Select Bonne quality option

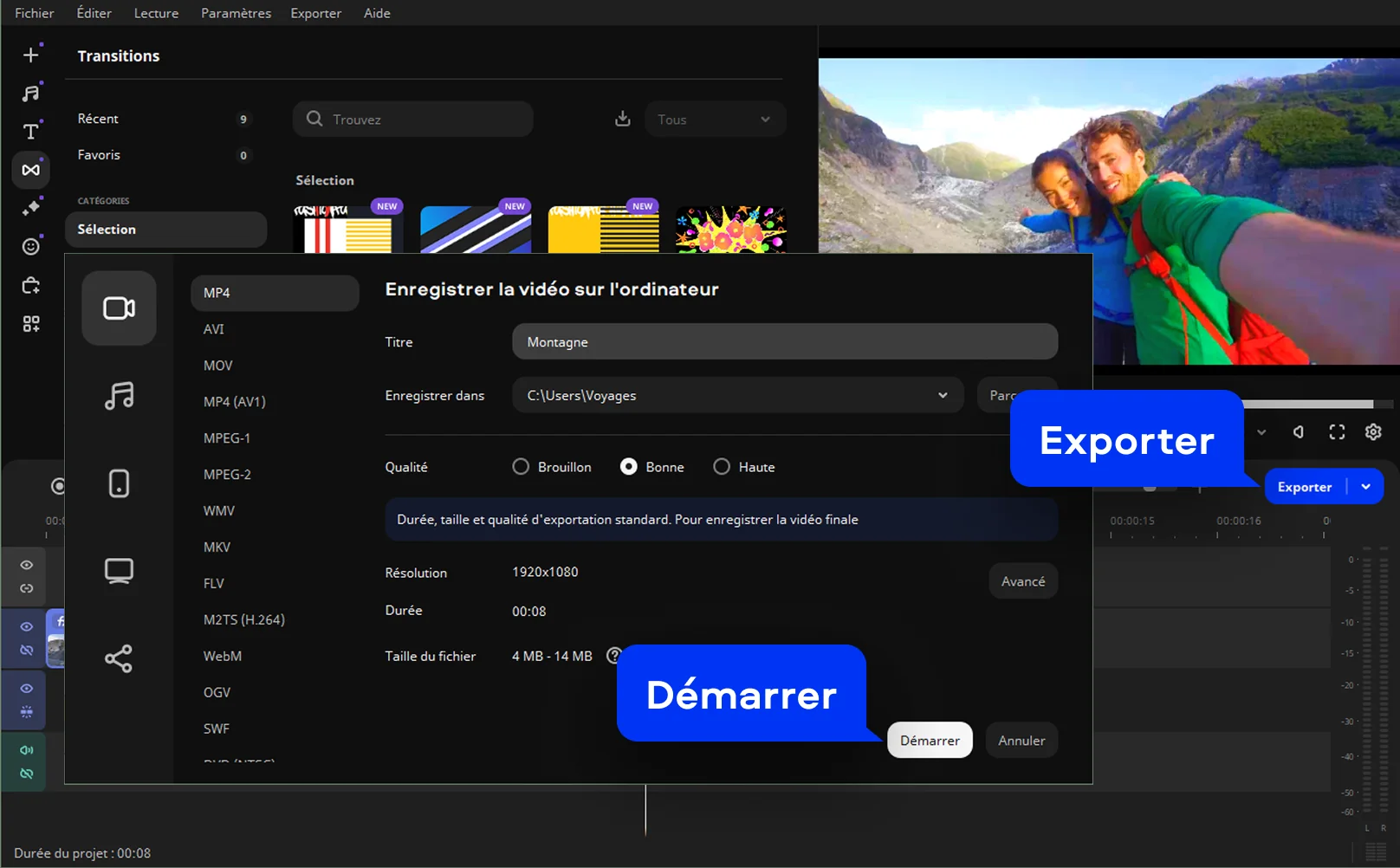click(x=629, y=467)
